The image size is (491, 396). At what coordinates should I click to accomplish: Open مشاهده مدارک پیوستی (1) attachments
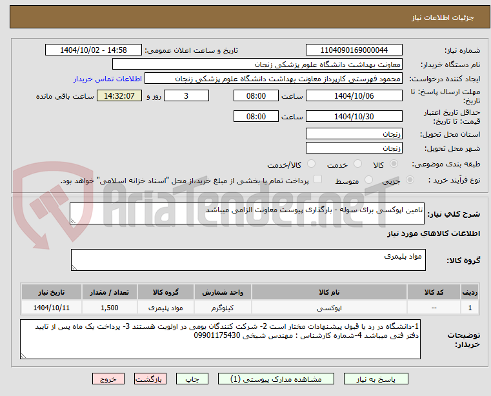click(276, 379)
